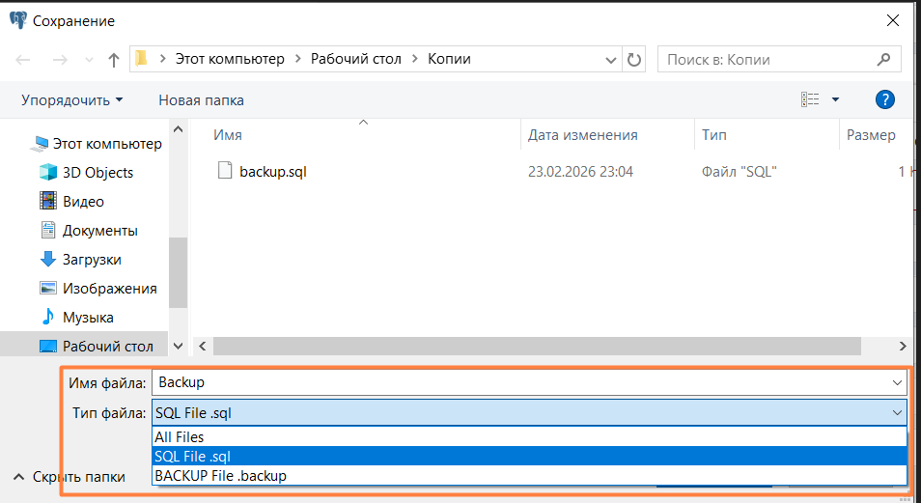Close the Сохранение dialog
This screenshot has height=503, width=921.
pos(893,20)
